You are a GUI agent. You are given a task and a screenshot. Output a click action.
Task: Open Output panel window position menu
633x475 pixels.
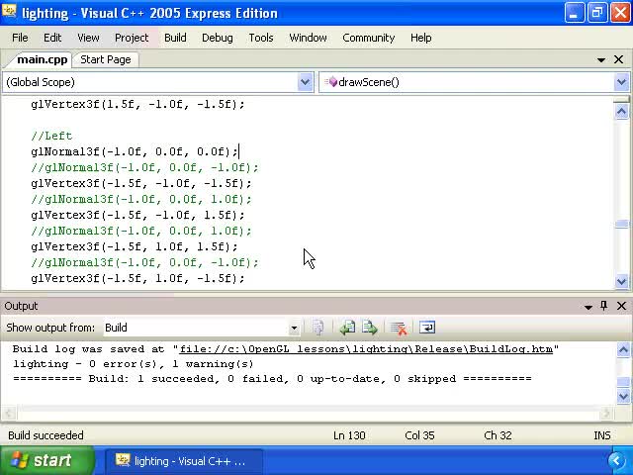coord(588,307)
